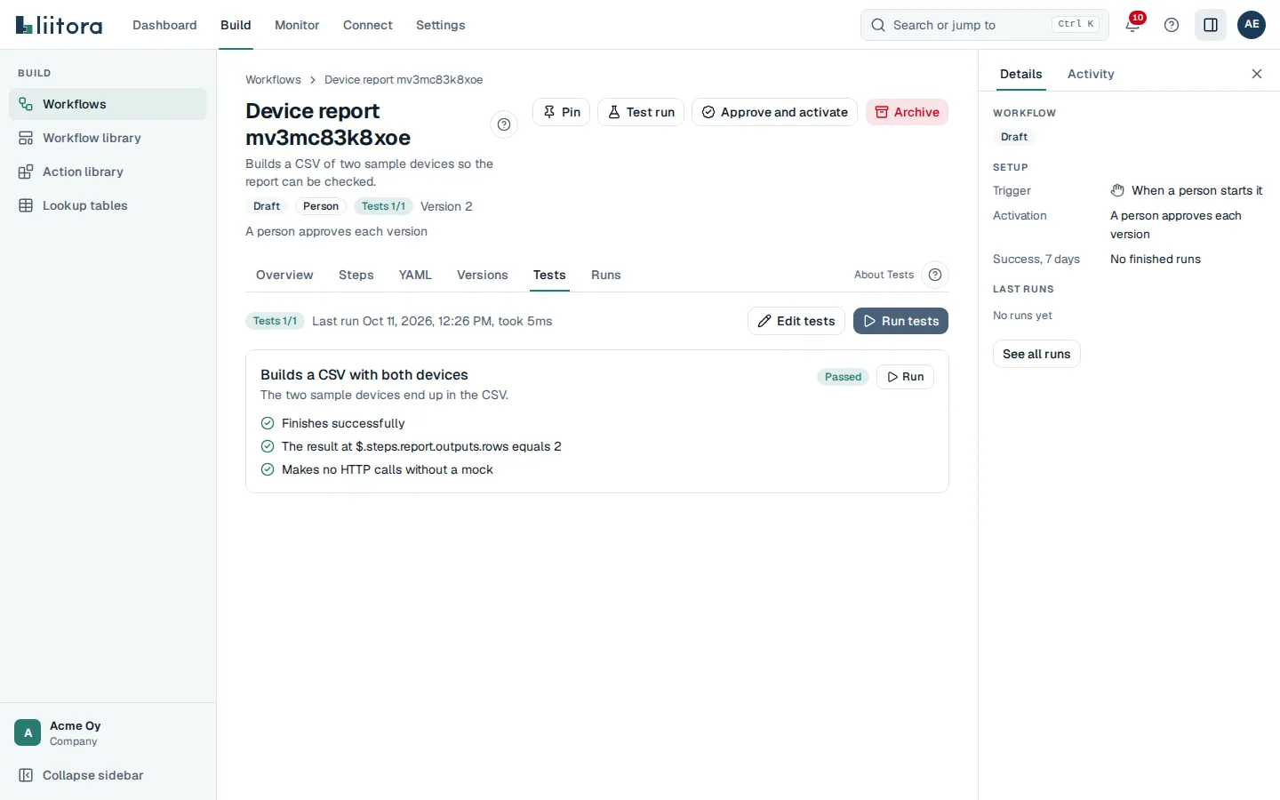Click the Workflows breadcrumb link

pyautogui.click(x=273, y=80)
